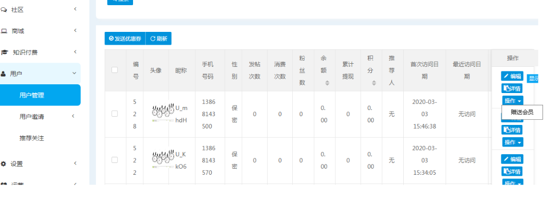Select 赠送会员 from the dropdown menu

522,112
